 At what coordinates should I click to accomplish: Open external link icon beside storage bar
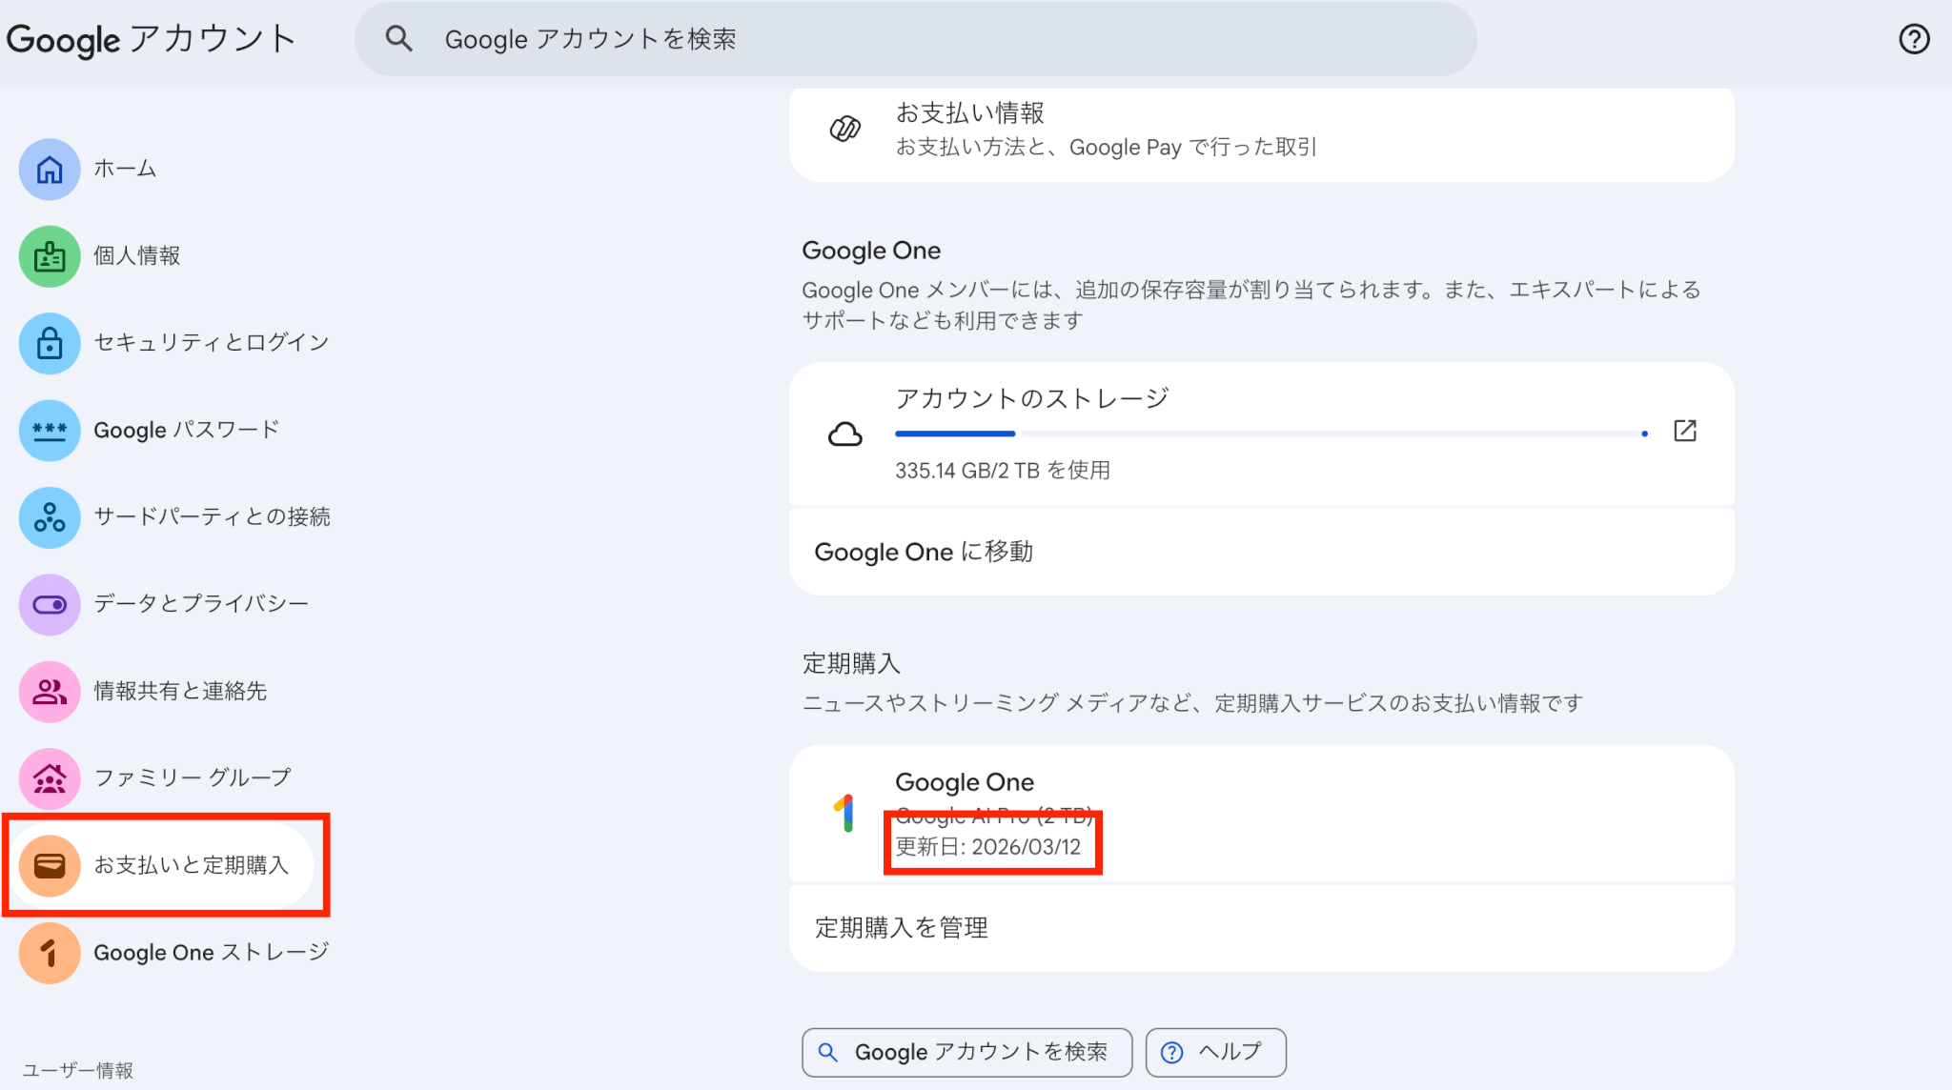[x=1684, y=431]
